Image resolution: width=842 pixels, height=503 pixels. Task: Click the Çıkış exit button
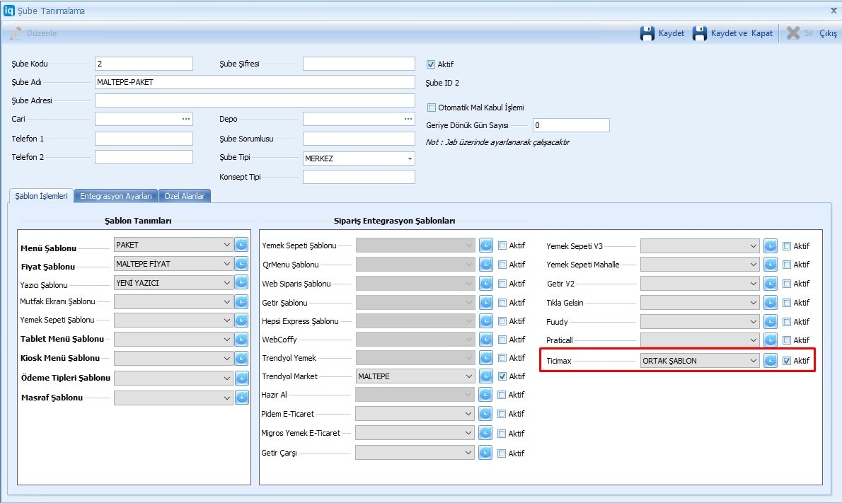tap(828, 33)
